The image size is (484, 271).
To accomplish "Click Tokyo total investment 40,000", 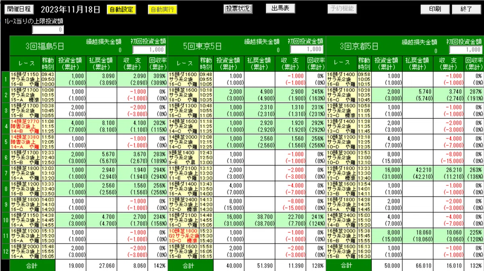I will [x=234, y=266].
